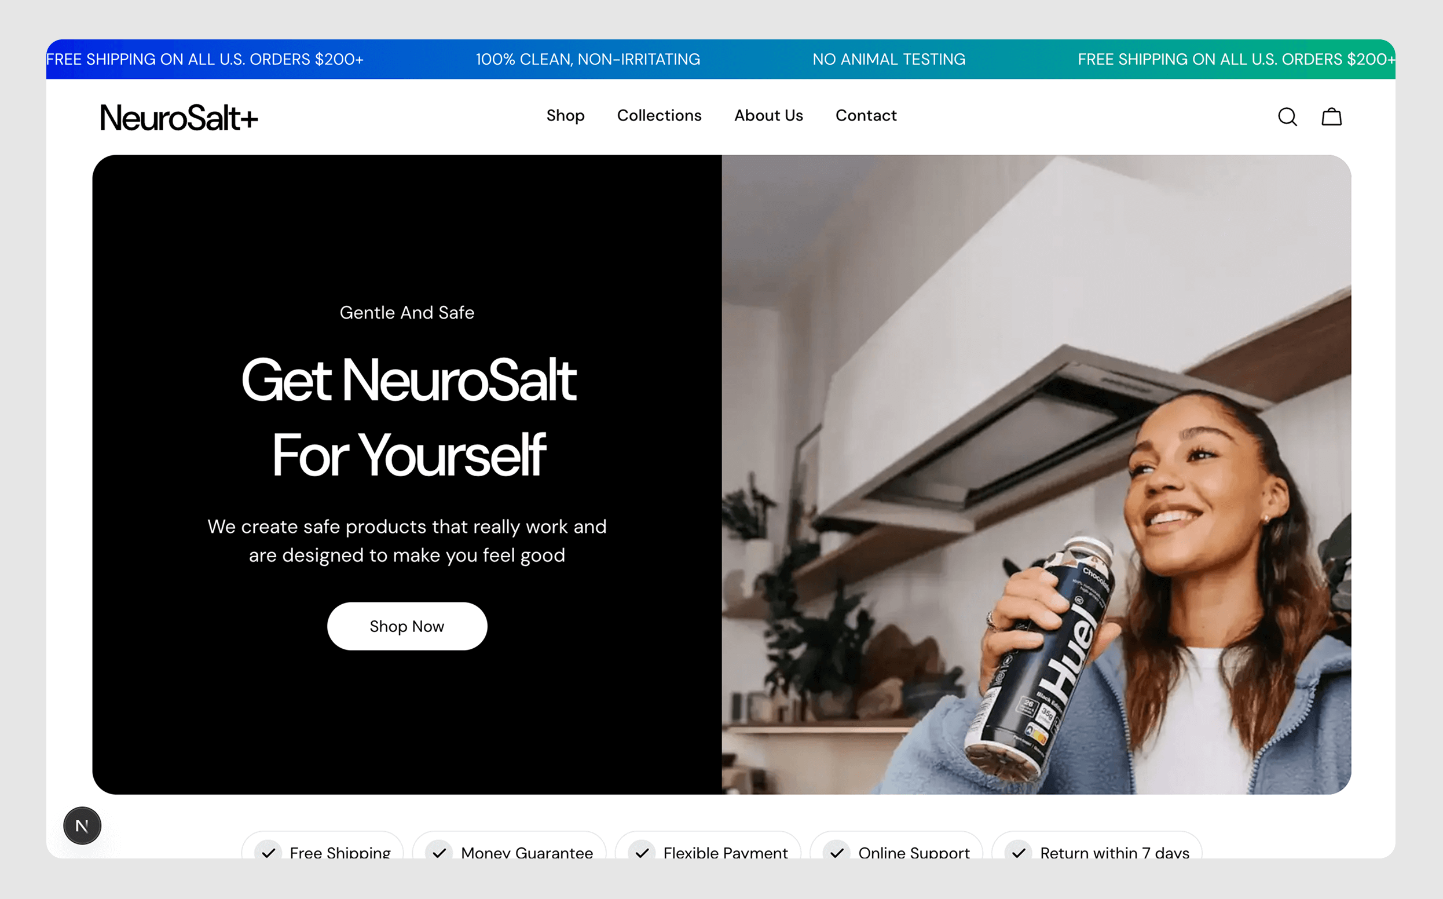Open the Contact page link

[866, 115]
